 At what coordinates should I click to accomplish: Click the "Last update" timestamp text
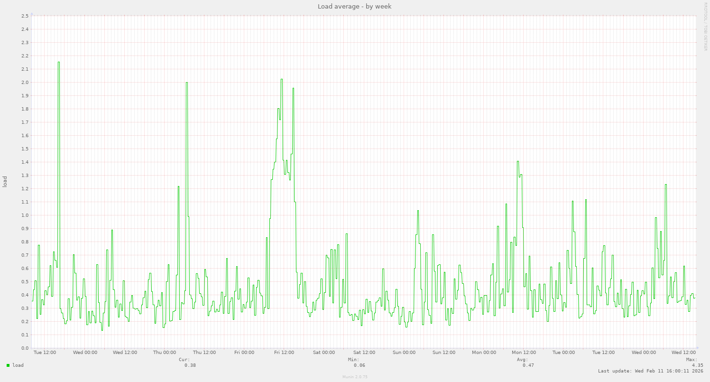[x=651, y=371]
